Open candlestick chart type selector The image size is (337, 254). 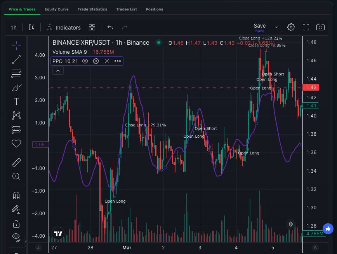point(31,27)
